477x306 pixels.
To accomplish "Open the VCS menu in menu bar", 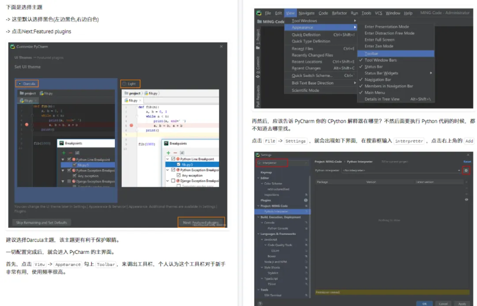I will 378,13.
